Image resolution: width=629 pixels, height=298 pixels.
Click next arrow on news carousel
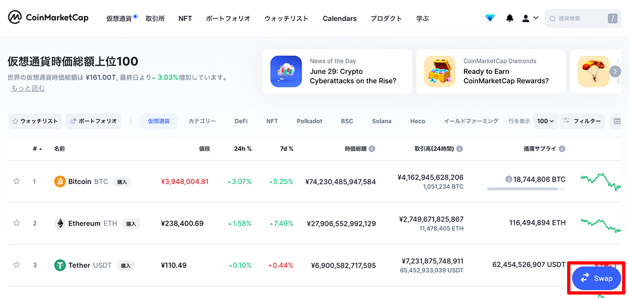615,71
